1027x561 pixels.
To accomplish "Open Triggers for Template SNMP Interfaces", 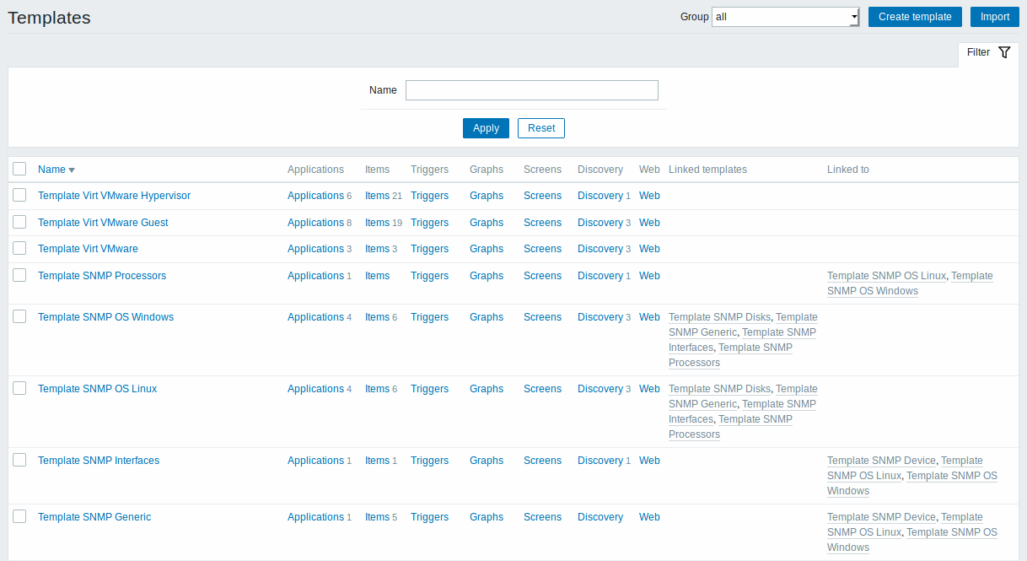I will (x=429, y=461).
